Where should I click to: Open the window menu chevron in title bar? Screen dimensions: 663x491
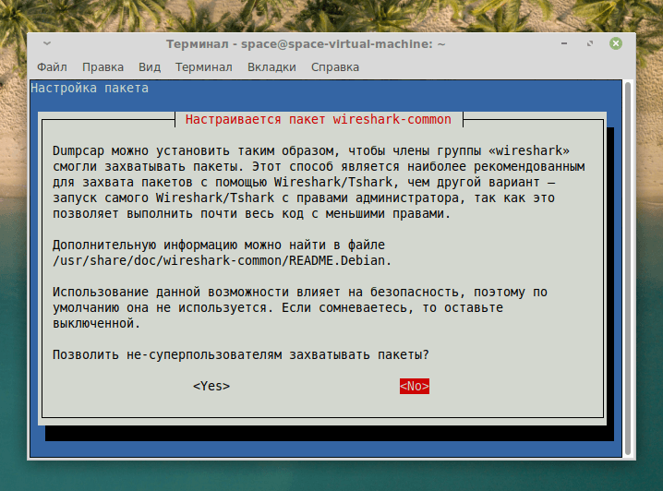(47, 43)
